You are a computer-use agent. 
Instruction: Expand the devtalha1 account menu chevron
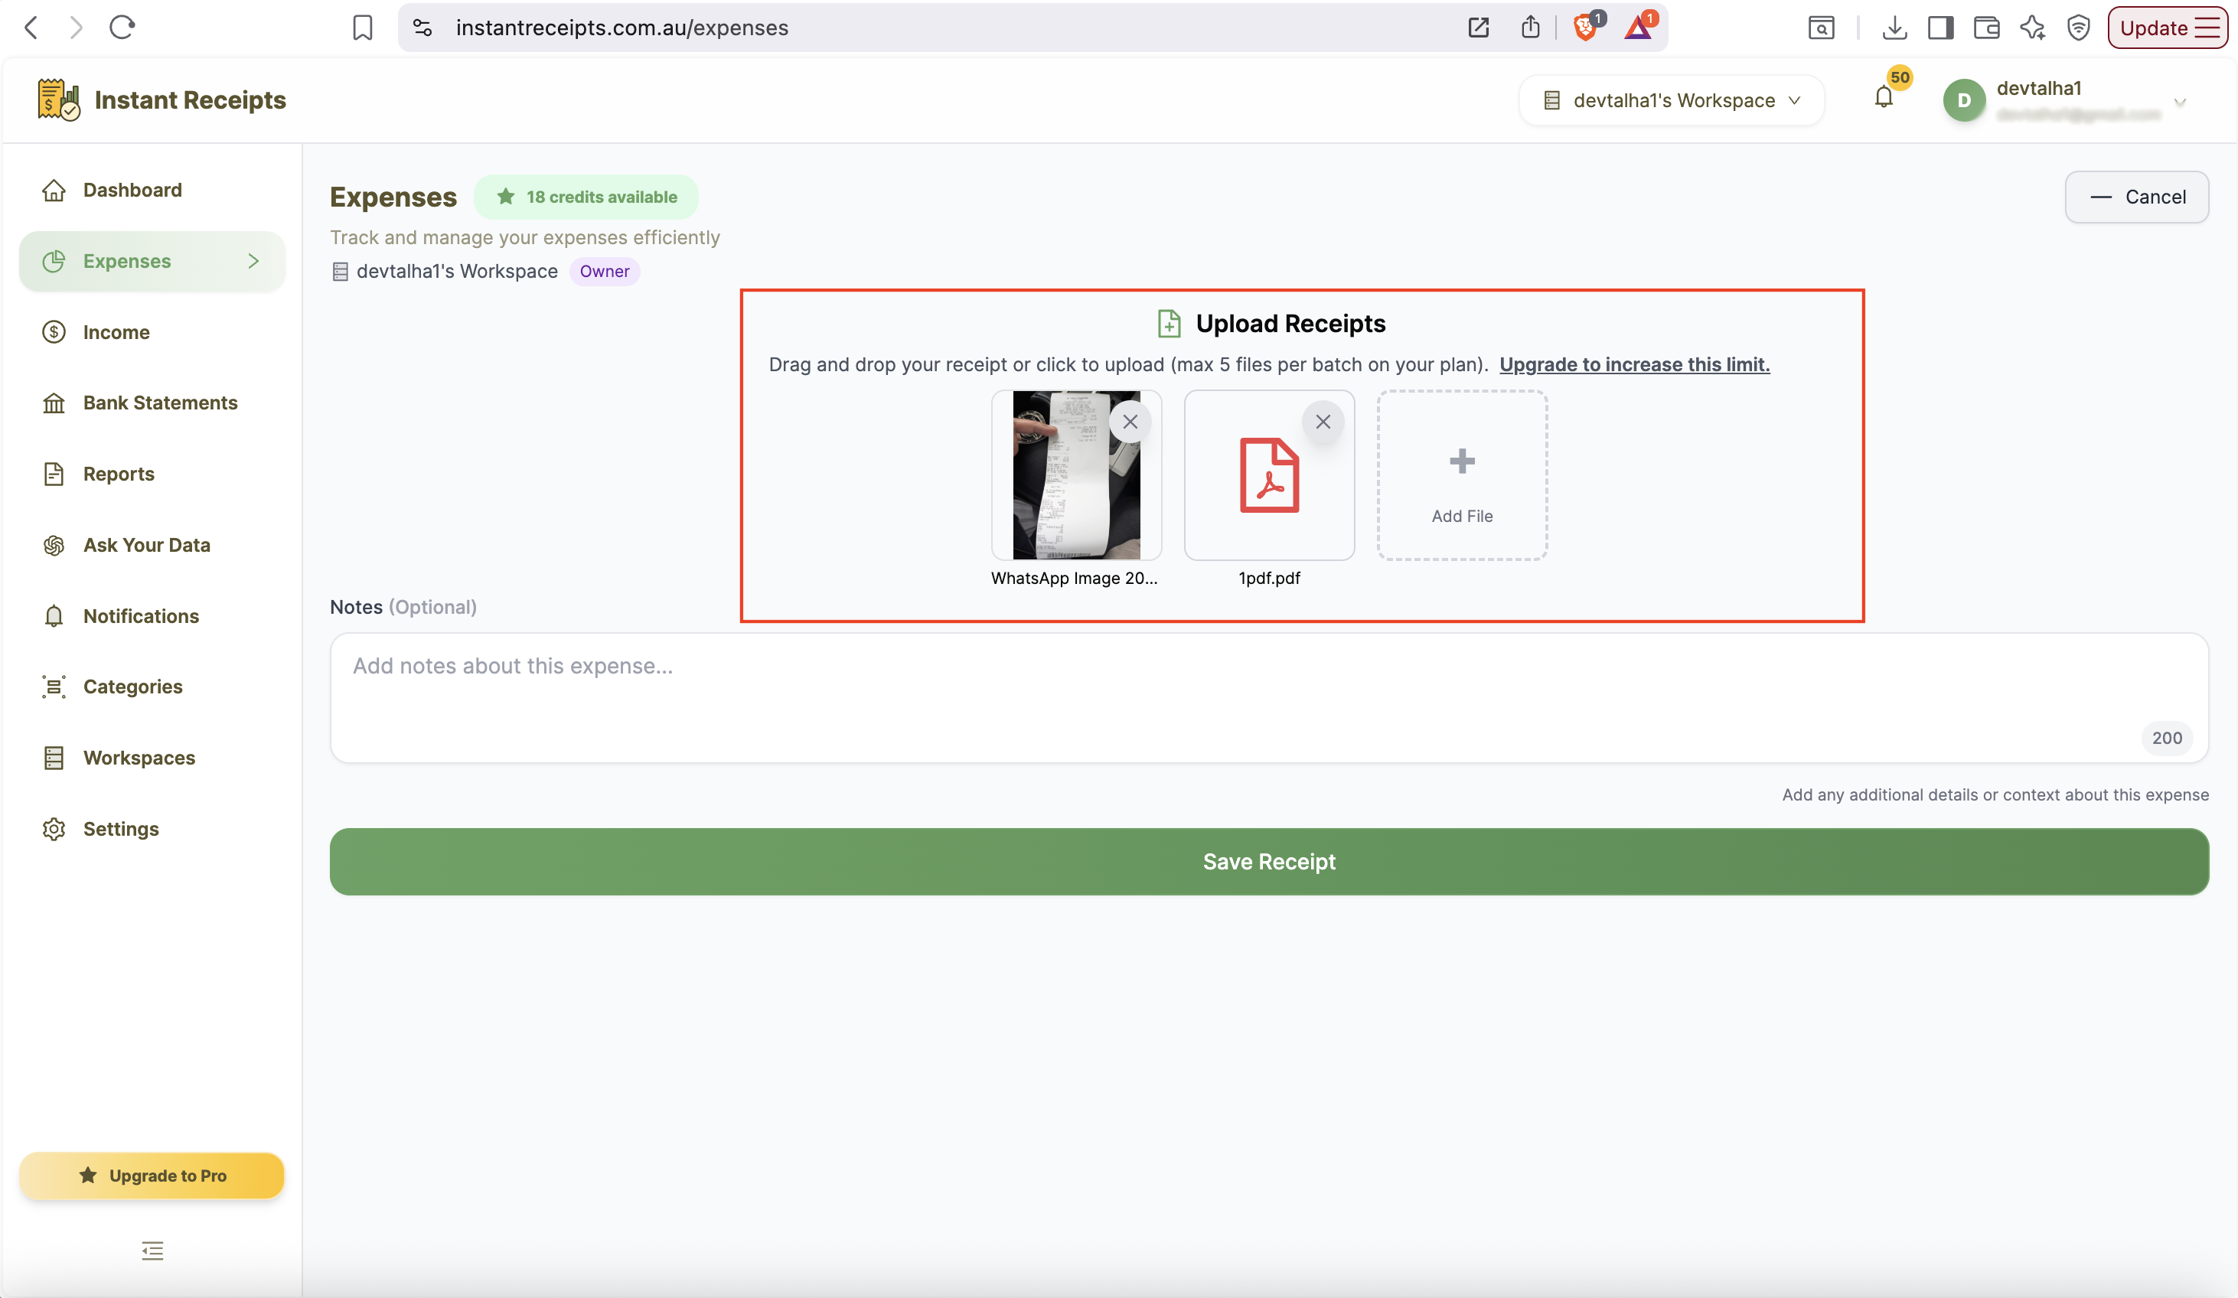(2181, 102)
